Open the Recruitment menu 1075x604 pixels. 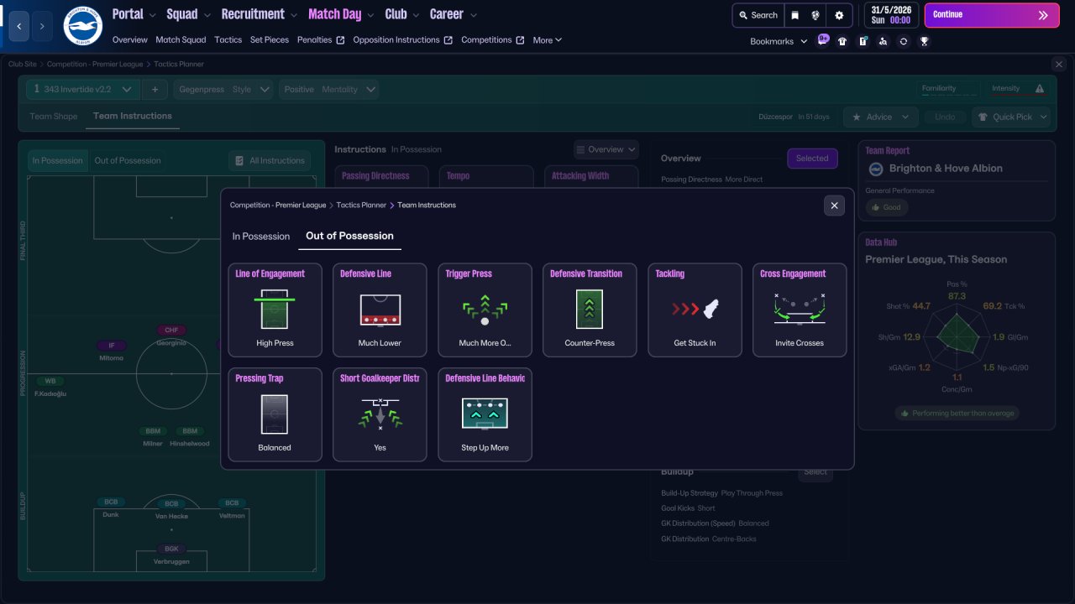point(259,14)
